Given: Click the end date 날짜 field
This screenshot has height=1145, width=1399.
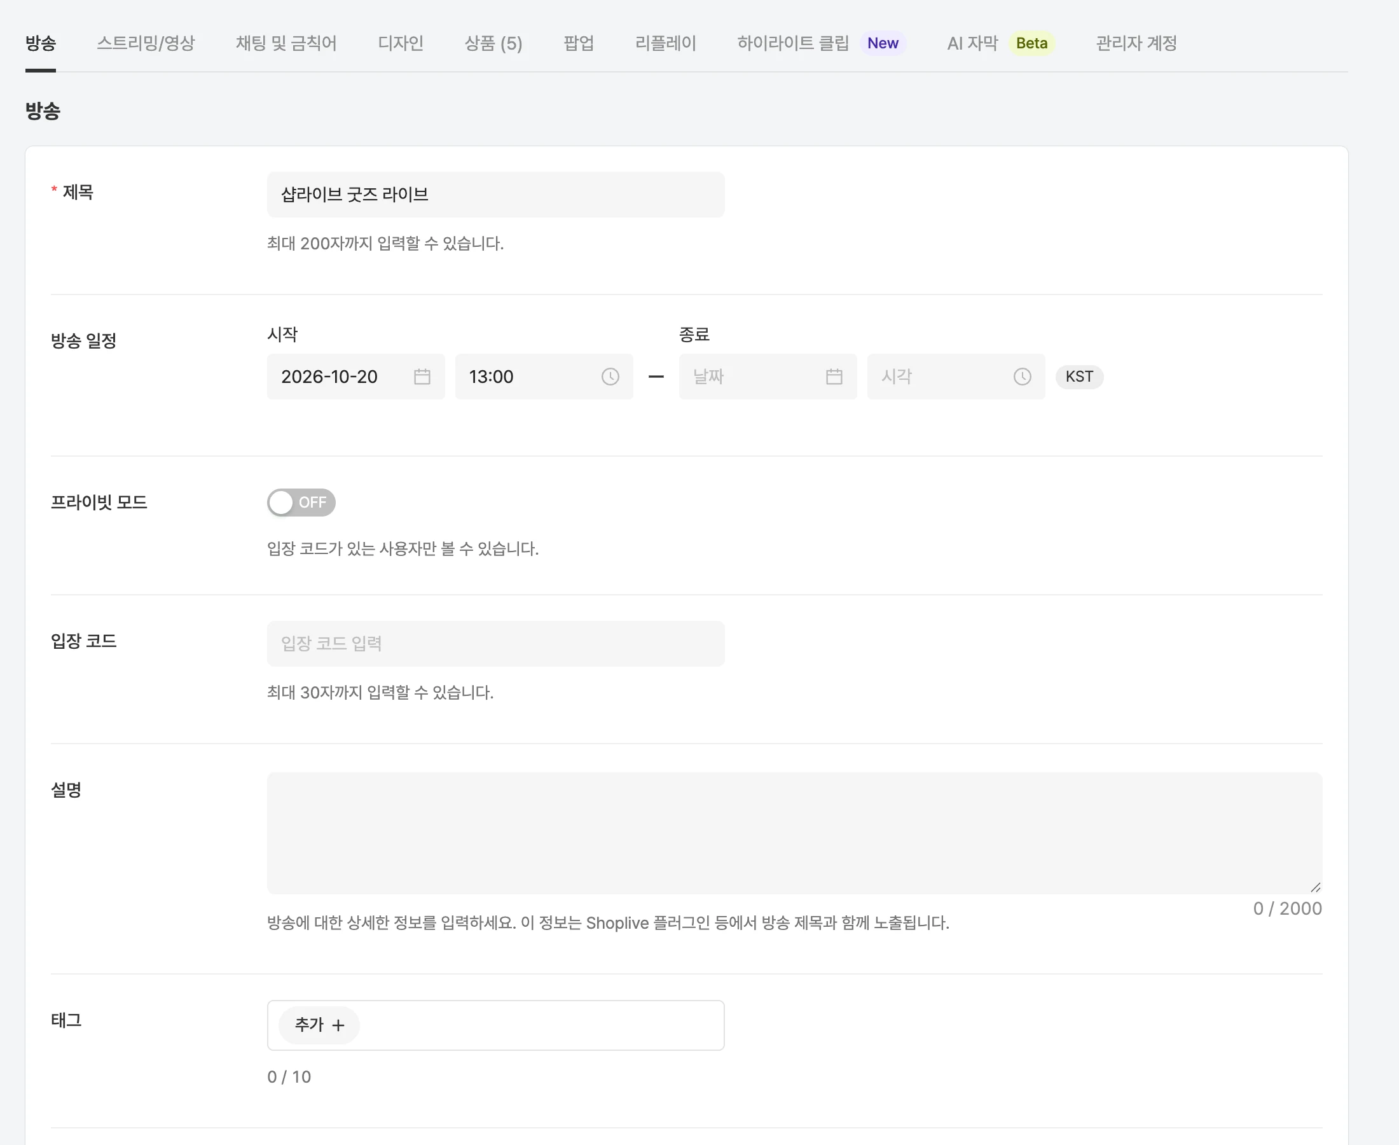Looking at the screenshot, I should [x=768, y=377].
